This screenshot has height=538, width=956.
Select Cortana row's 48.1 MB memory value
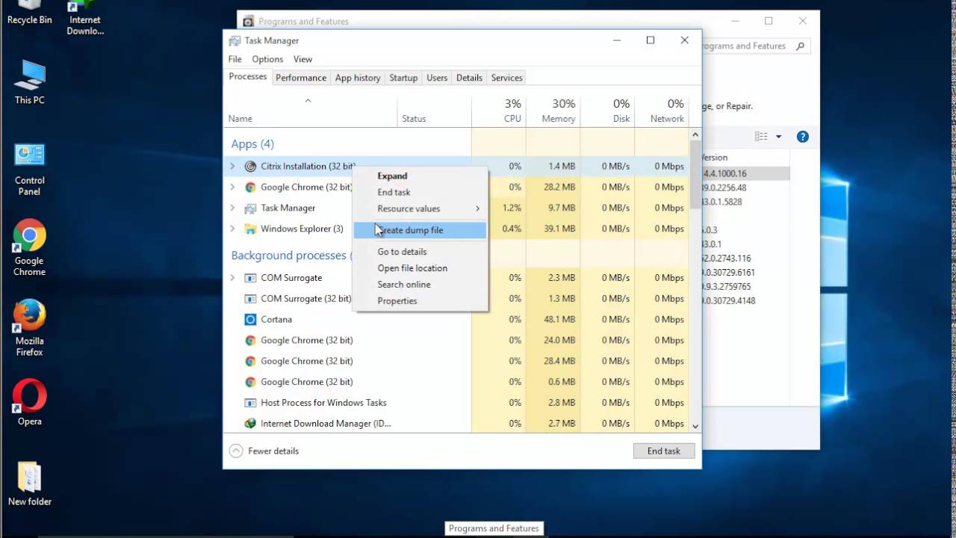tap(559, 319)
